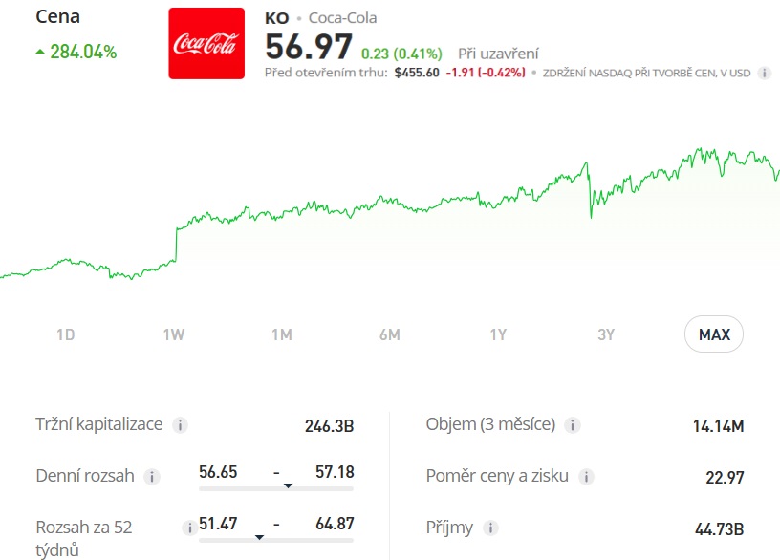The width and height of the screenshot is (780, 560).
Task: Select the 1W time range
Action: coord(174,334)
